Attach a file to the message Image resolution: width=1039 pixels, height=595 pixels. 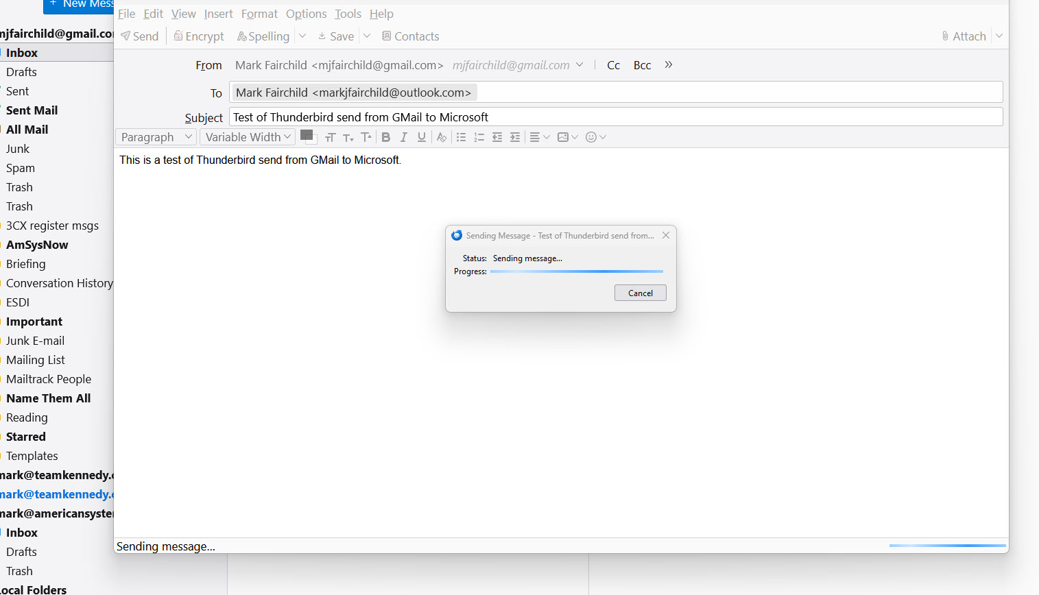pyautogui.click(x=964, y=36)
